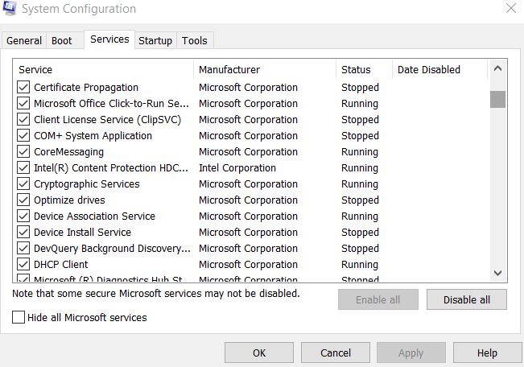524x367 pixels.
Task: Click the System Configuration title bar icon
Action: 9,8
